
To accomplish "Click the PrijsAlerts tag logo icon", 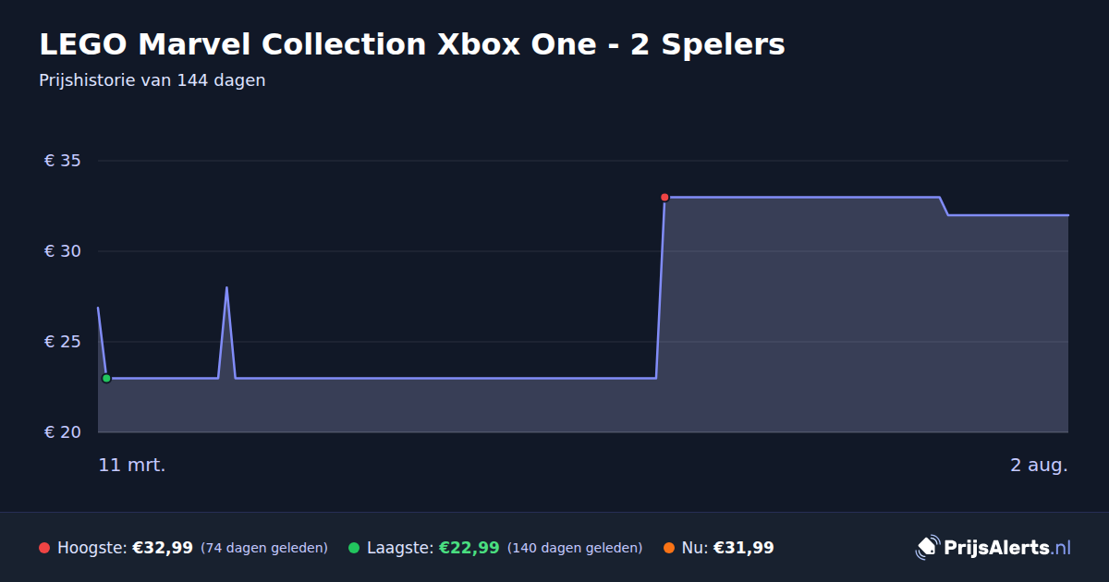I will (927, 547).
